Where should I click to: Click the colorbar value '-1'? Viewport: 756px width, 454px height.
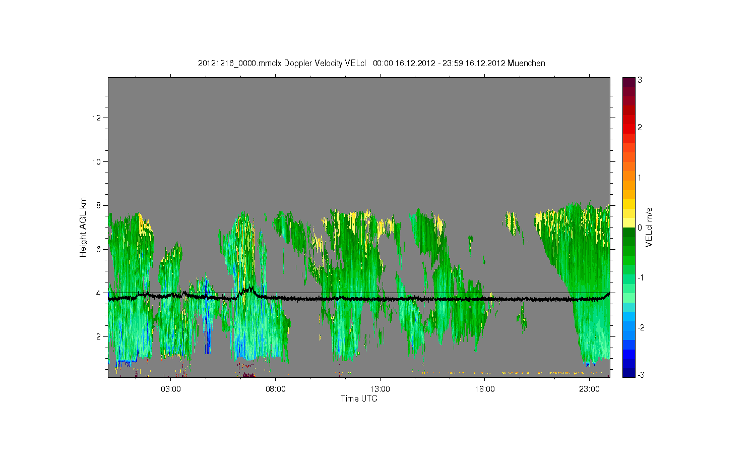[x=640, y=278]
